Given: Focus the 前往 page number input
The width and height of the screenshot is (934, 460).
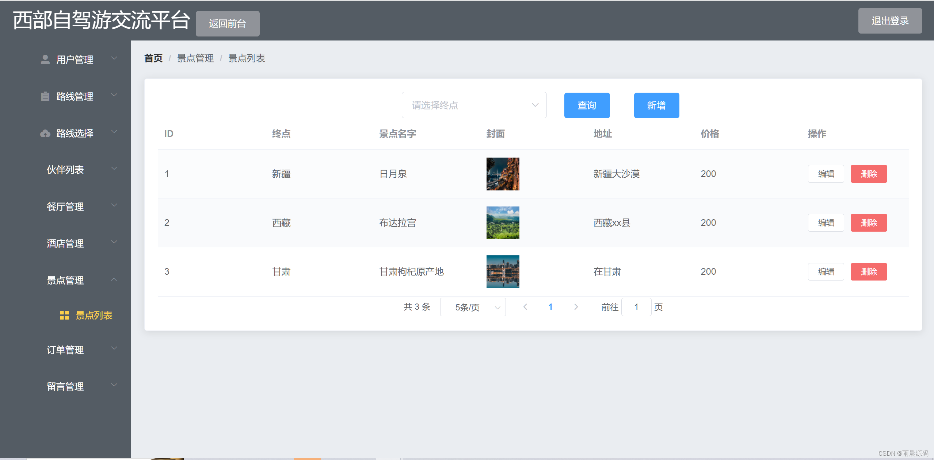Looking at the screenshot, I should (636, 307).
